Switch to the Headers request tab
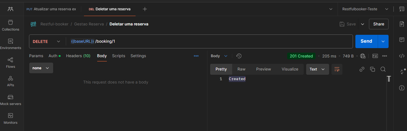 click(78, 56)
